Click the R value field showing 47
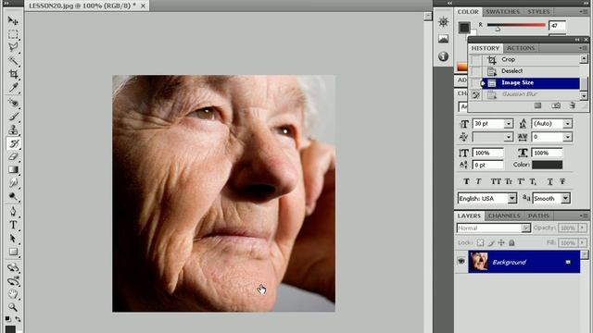 [557, 25]
